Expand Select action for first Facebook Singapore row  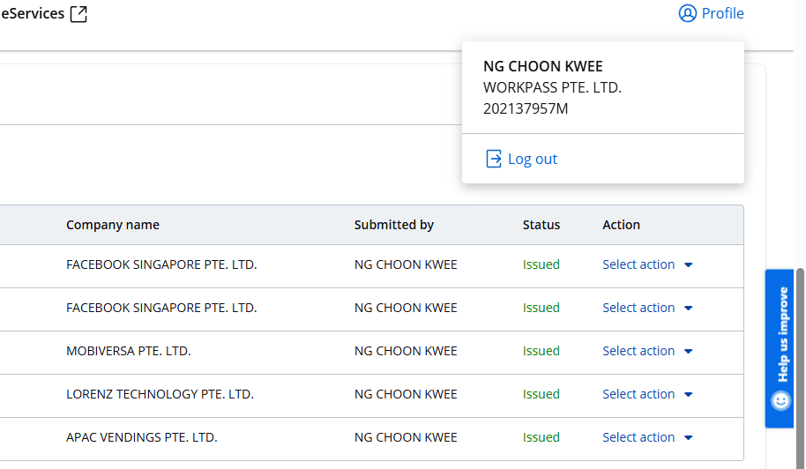pos(647,264)
